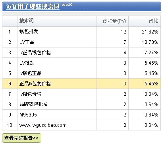This screenshot has width=162, height=144.
Task: Click the percentage 21.82%
Action: 150,32
